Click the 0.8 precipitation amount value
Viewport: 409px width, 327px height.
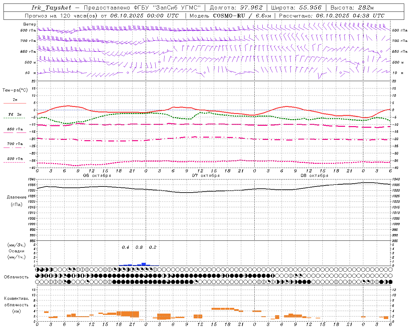click(x=139, y=247)
